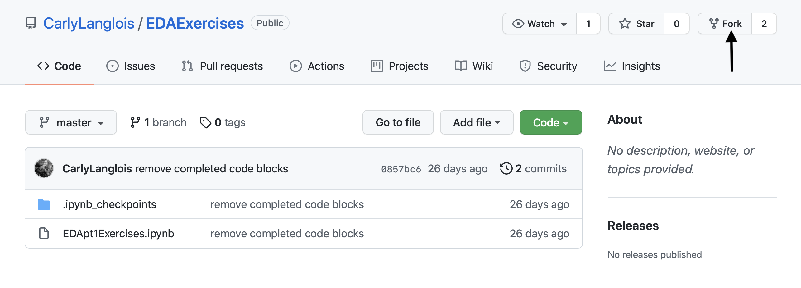Open the Pull requests tab

click(x=222, y=66)
